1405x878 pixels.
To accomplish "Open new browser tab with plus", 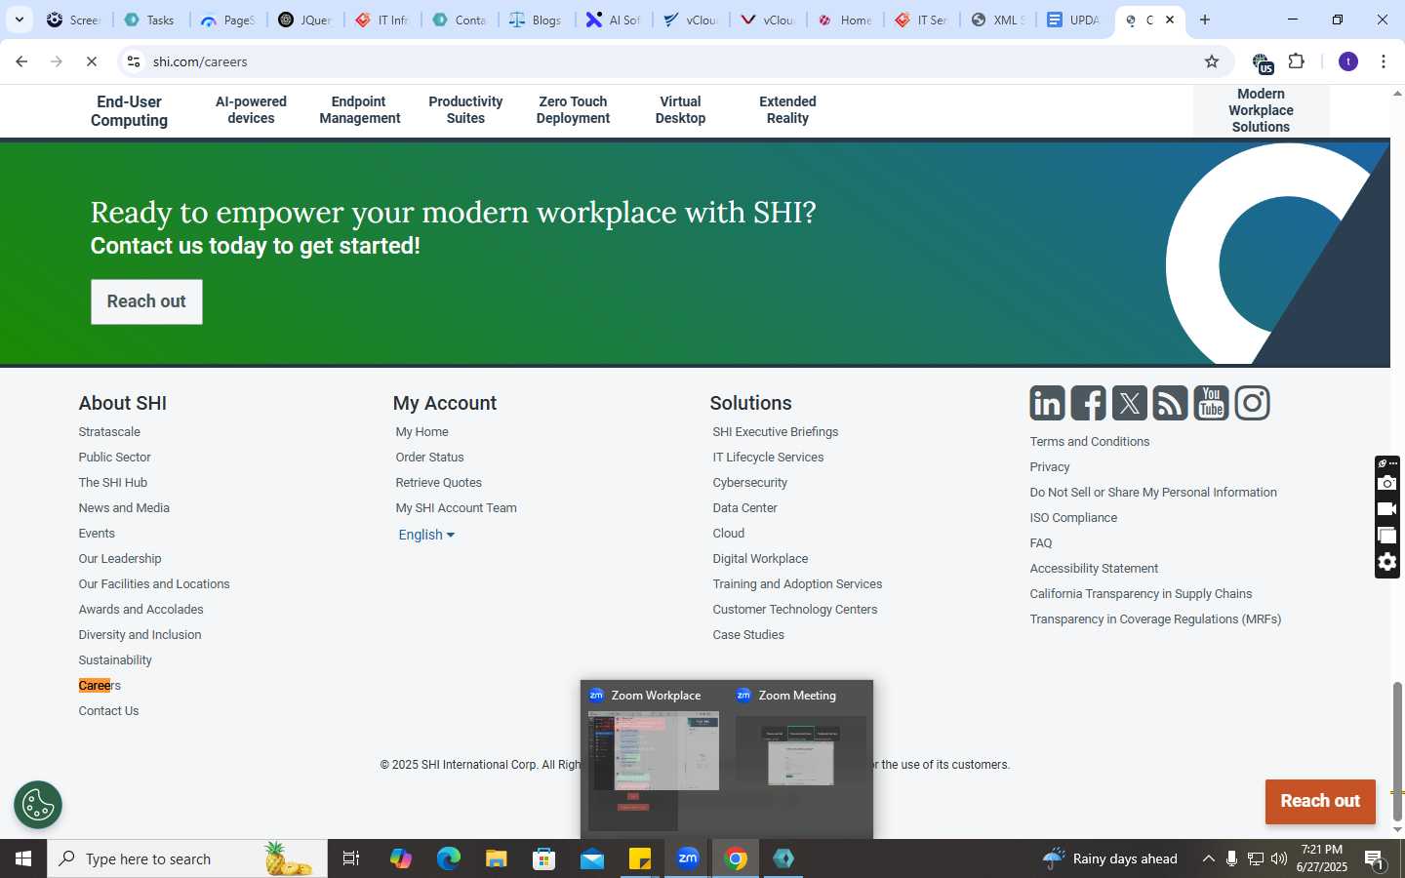I will point(1205,20).
